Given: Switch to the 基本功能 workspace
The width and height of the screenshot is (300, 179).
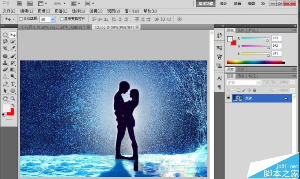Looking at the screenshot, I should (205, 3).
